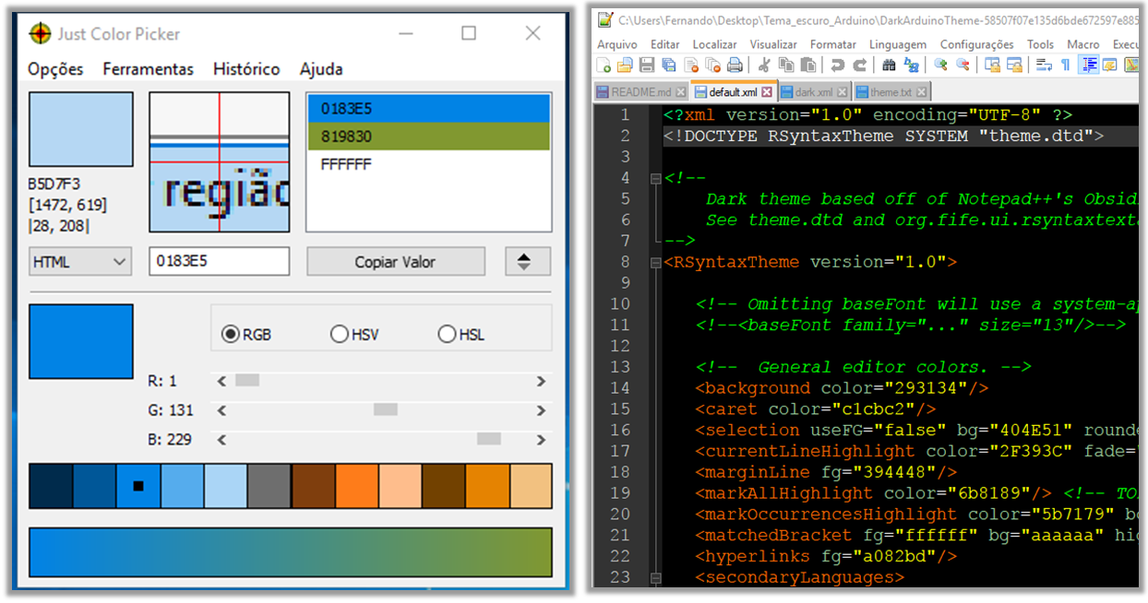Open the Ferramentas menu
This screenshot has width=1148, height=603.
coord(148,69)
